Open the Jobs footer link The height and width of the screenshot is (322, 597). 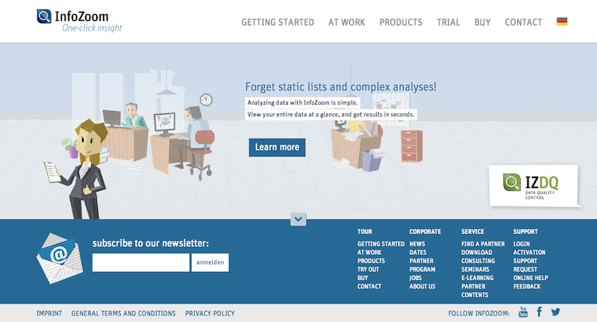pos(415,278)
